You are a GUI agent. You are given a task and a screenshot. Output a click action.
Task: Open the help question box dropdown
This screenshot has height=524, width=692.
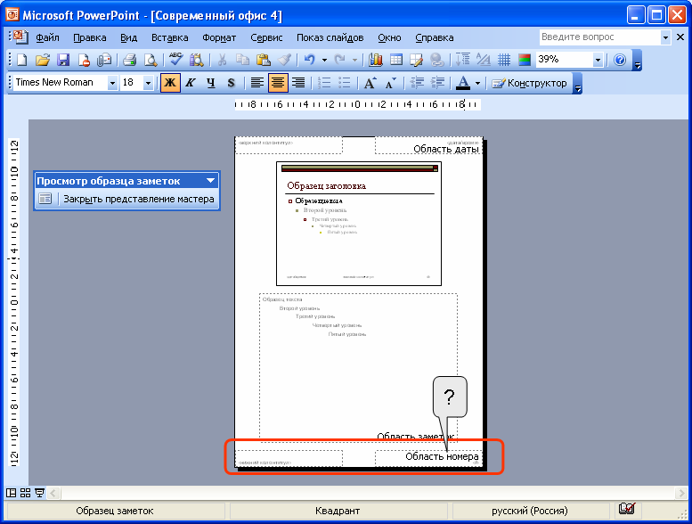(665, 37)
